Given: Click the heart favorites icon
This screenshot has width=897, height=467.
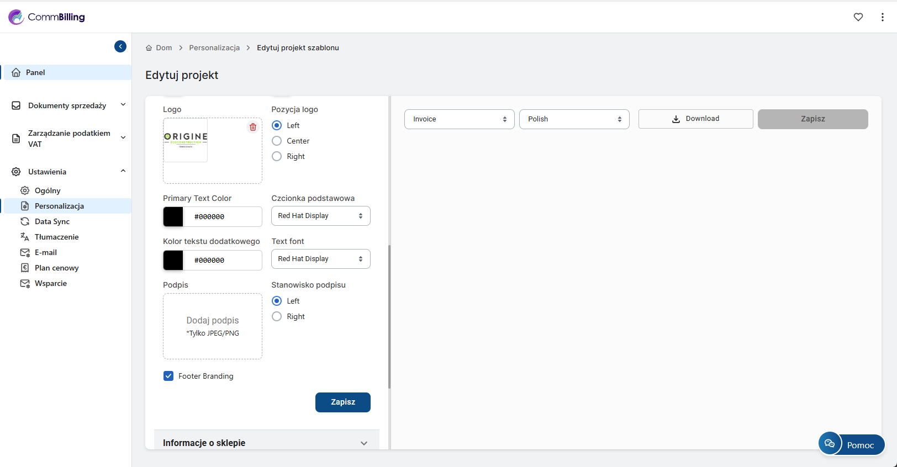Looking at the screenshot, I should (858, 17).
